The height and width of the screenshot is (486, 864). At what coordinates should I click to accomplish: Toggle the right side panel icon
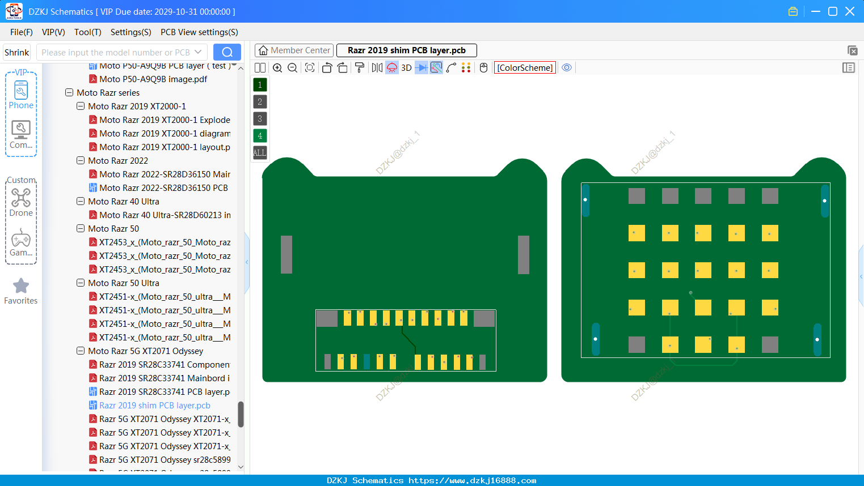pos(849,68)
